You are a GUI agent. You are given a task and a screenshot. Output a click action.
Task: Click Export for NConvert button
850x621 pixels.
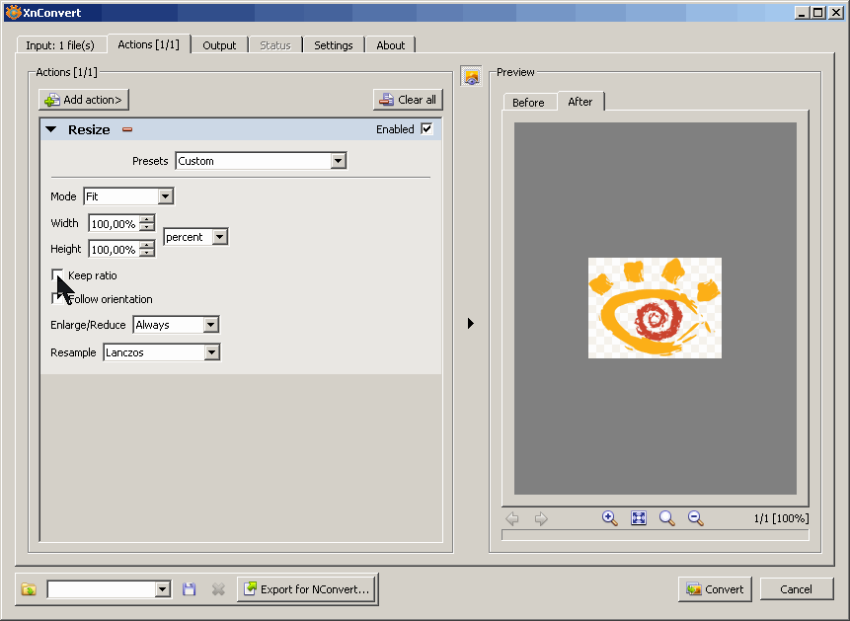pos(307,589)
